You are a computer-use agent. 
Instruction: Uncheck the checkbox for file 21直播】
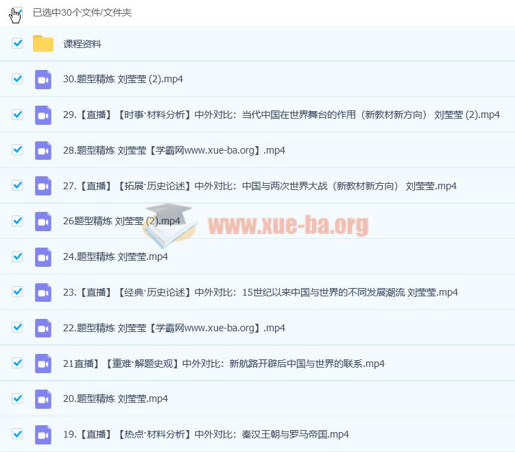coord(17,363)
